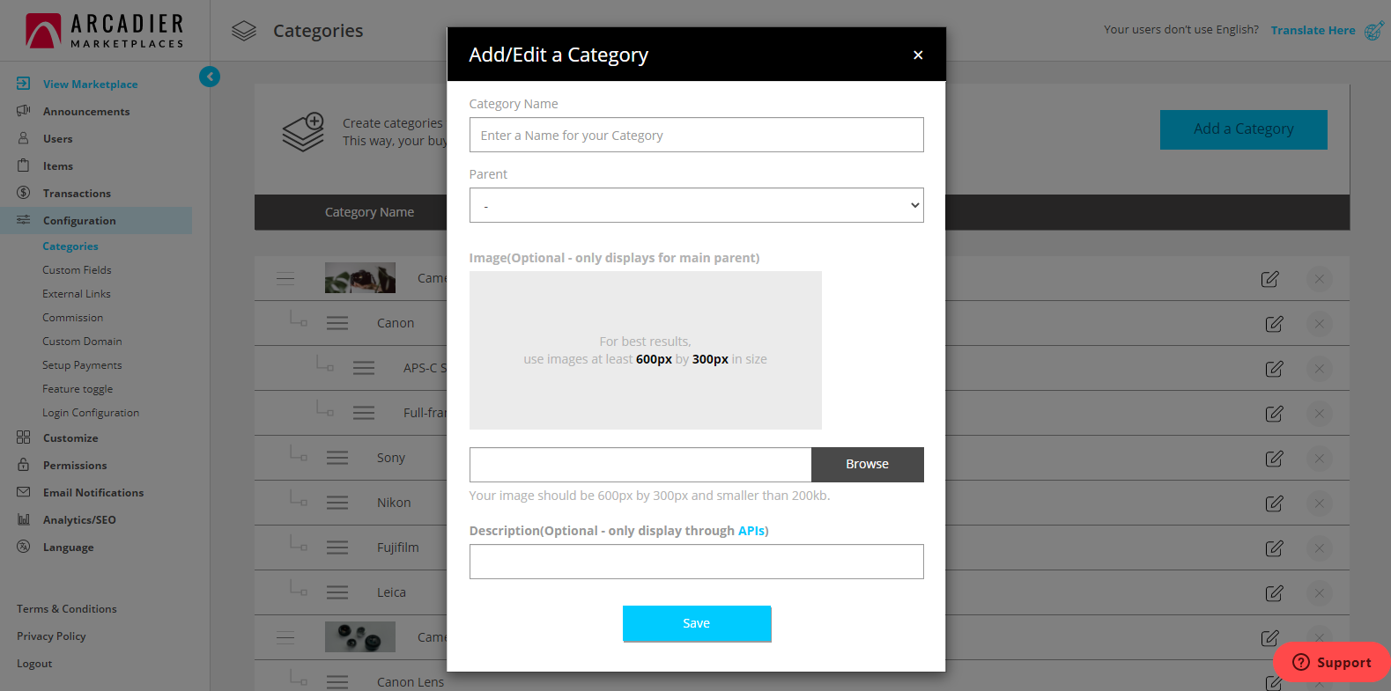Screen dimensions: 1391x691
Task: Edit the Canon category
Action: (x=1274, y=324)
